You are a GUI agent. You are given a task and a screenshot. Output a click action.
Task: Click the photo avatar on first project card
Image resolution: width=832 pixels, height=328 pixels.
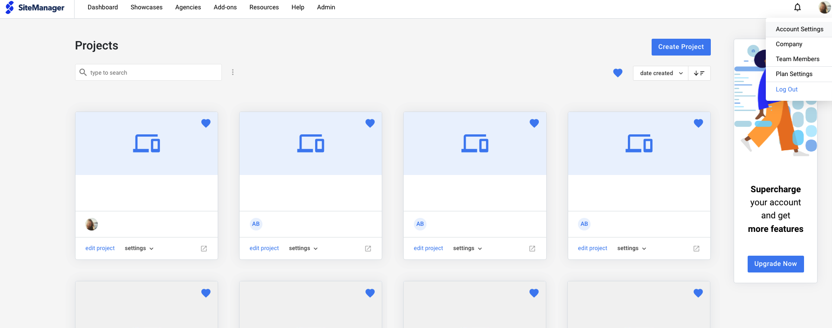click(x=92, y=224)
